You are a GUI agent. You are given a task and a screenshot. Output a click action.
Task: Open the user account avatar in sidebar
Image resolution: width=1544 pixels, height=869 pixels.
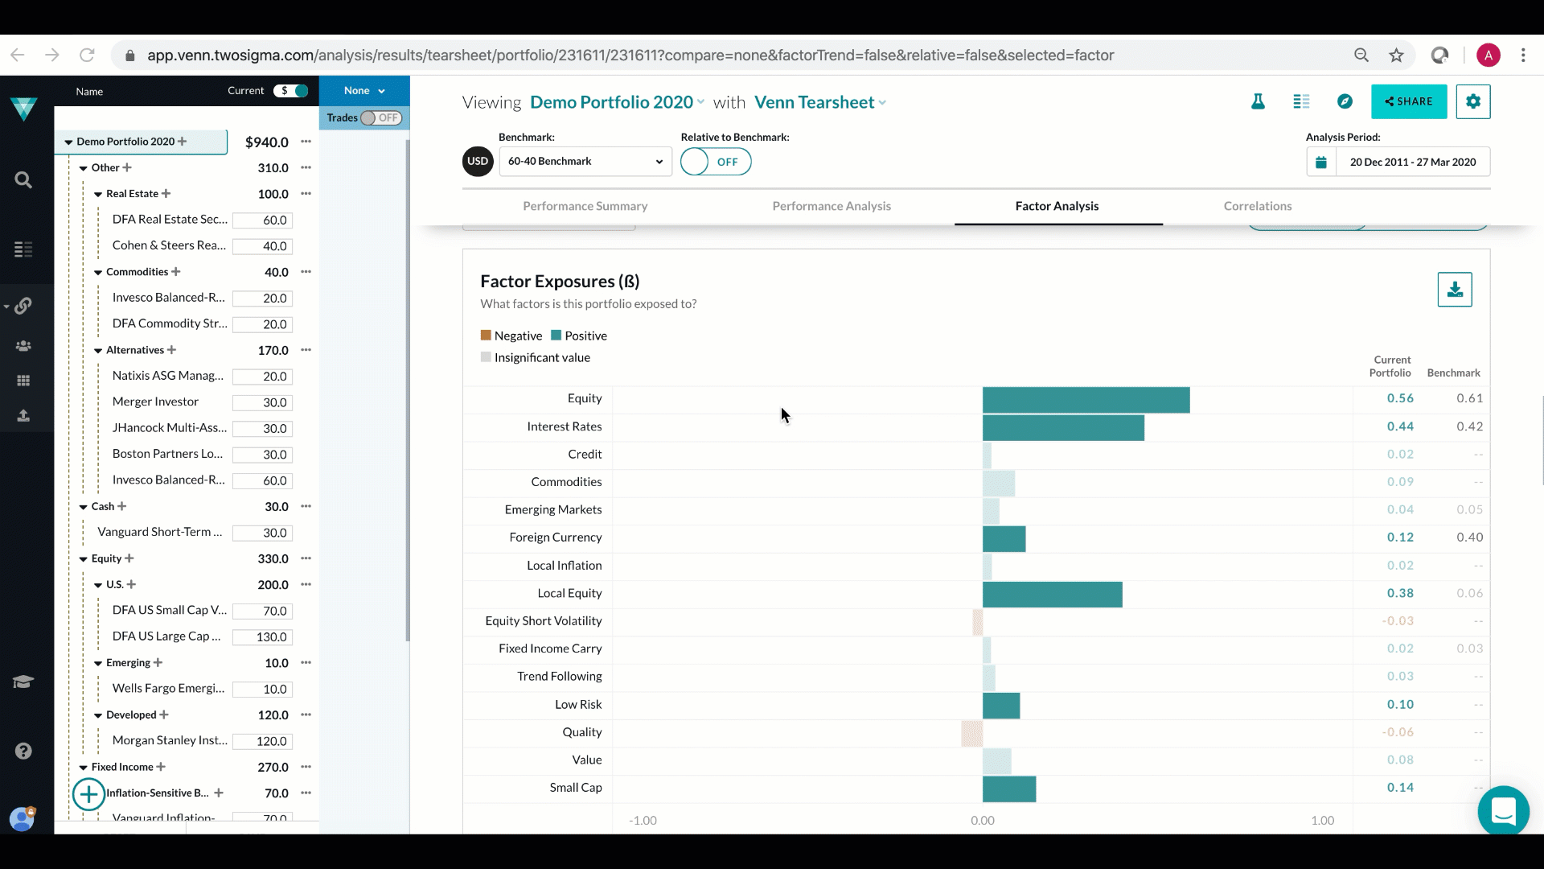tap(22, 818)
